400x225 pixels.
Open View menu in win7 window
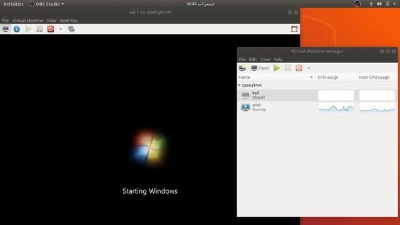point(51,21)
